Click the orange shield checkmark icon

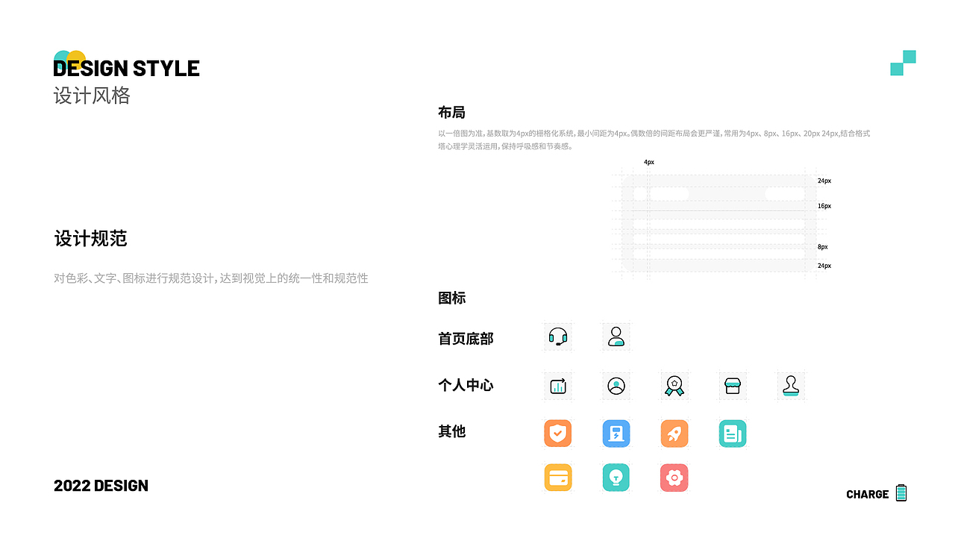click(558, 434)
